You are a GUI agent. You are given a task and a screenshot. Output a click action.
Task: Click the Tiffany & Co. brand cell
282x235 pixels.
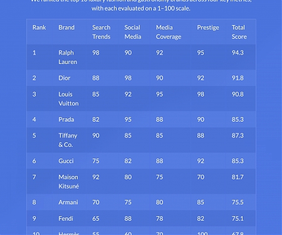click(x=68, y=140)
